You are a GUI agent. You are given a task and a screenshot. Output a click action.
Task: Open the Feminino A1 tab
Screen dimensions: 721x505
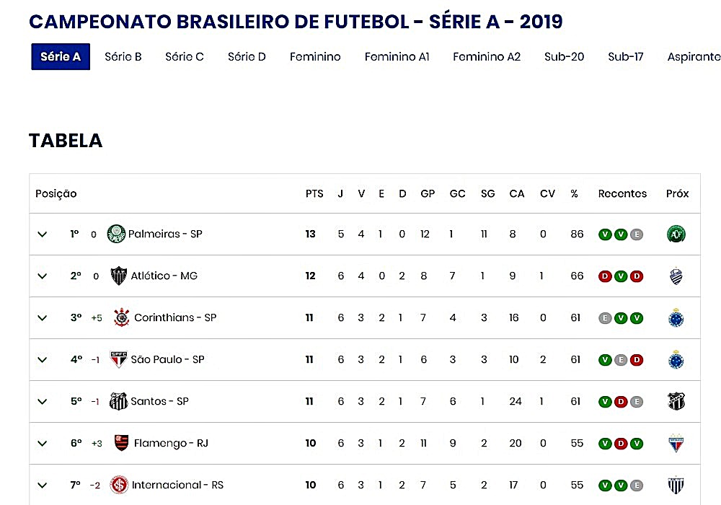397,56
